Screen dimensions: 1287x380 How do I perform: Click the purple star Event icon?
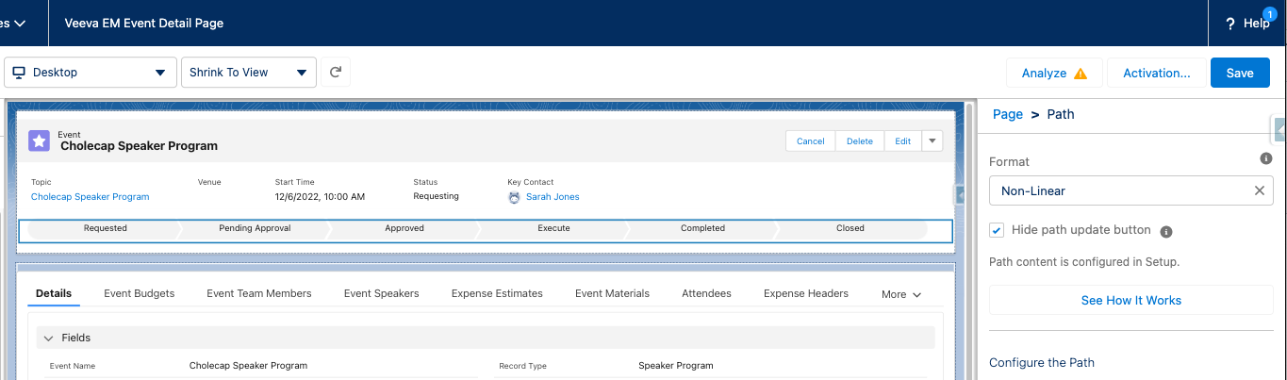(x=40, y=140)
